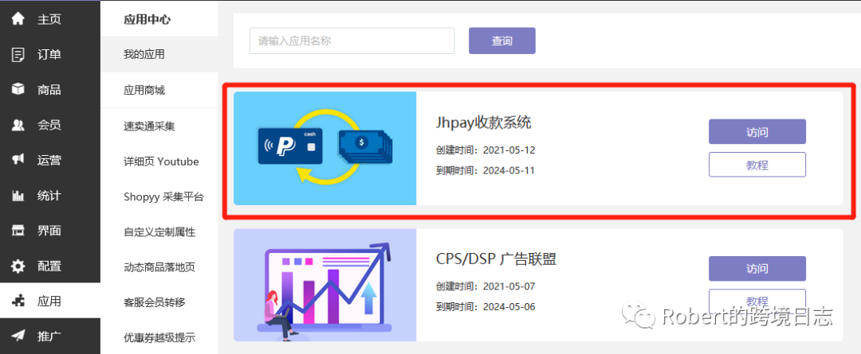Click the home icon beside 主页
861x354 pixels.
coord(18,18)
